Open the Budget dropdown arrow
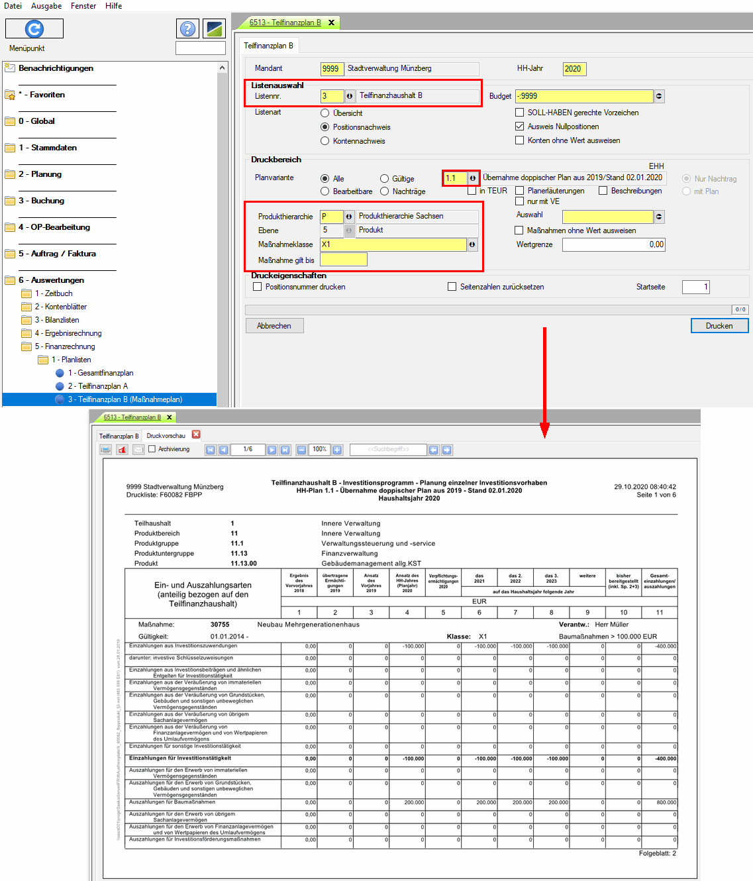 pos(659,96)
